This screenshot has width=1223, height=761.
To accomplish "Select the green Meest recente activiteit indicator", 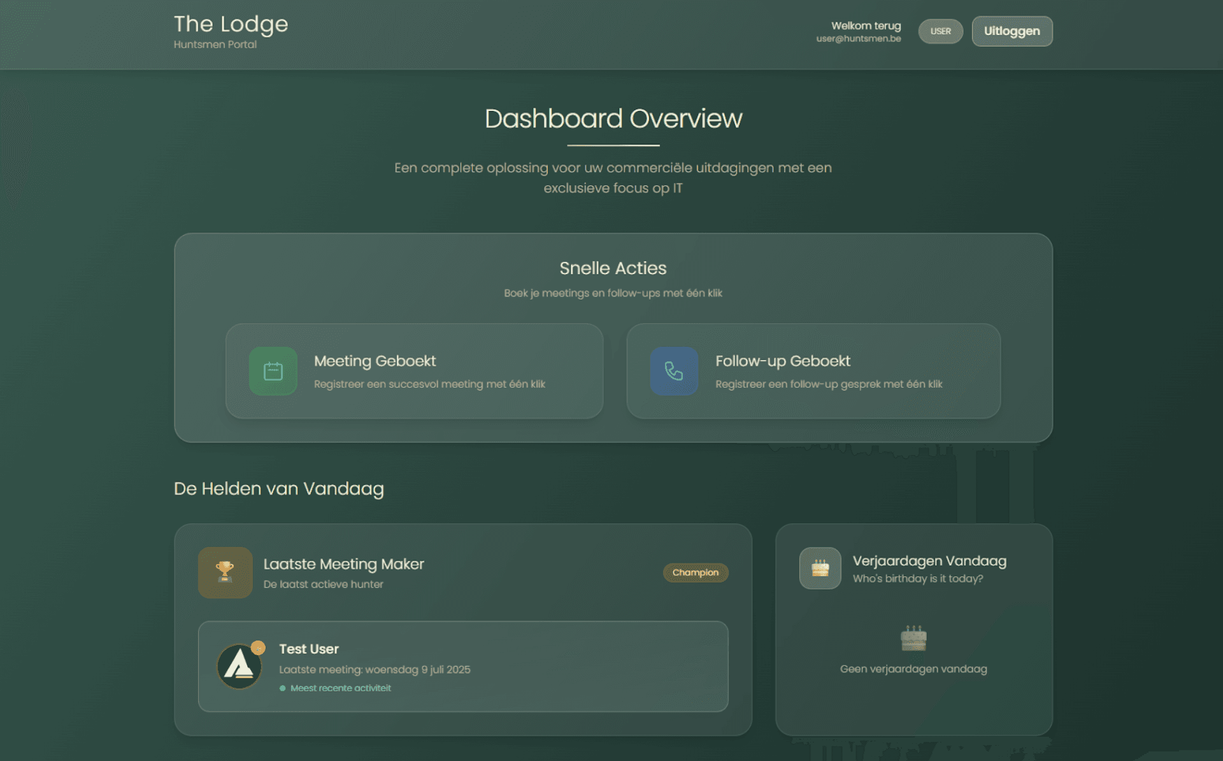I will 283,688.
